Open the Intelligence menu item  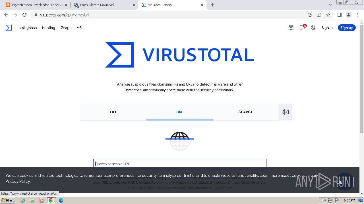27,27
